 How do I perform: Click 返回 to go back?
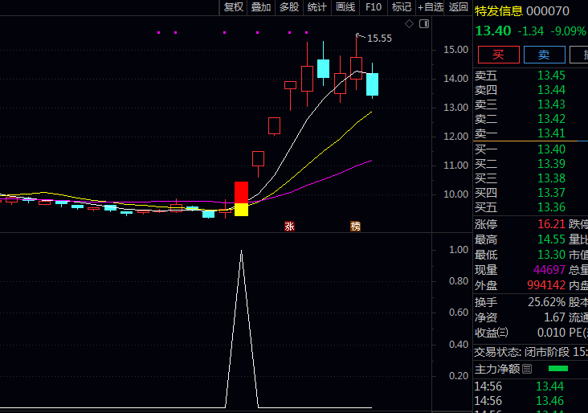tap(459, 7)
